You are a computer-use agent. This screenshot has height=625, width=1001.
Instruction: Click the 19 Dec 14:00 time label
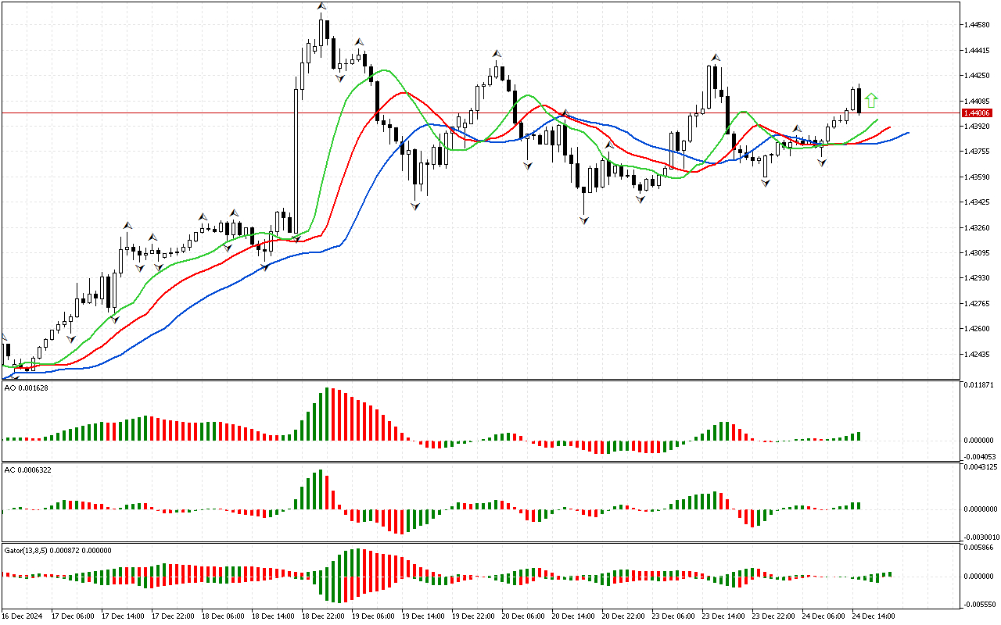pos(423,616)
